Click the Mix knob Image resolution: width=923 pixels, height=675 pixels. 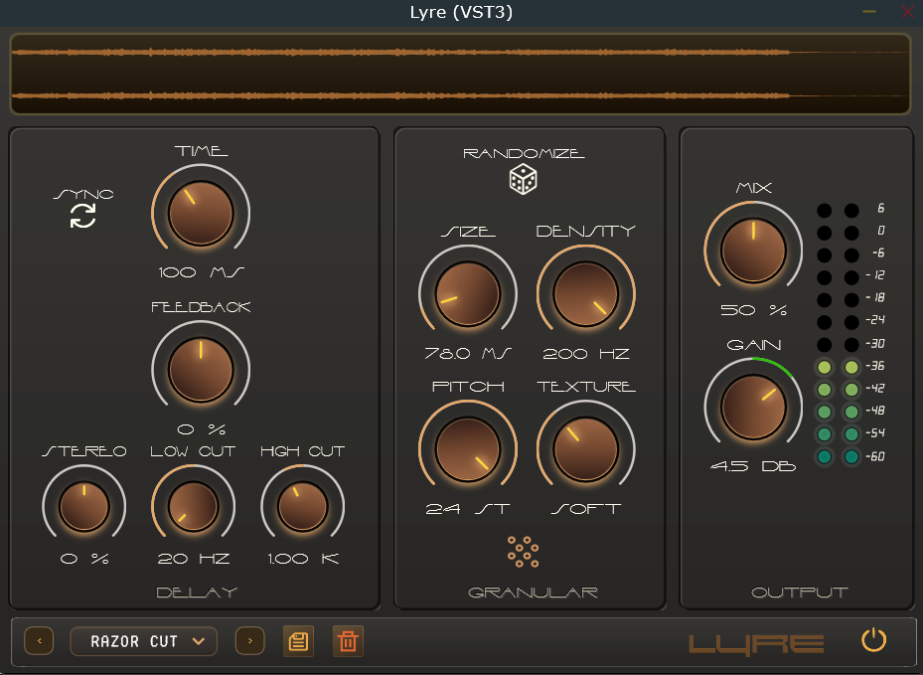[753, 250]
